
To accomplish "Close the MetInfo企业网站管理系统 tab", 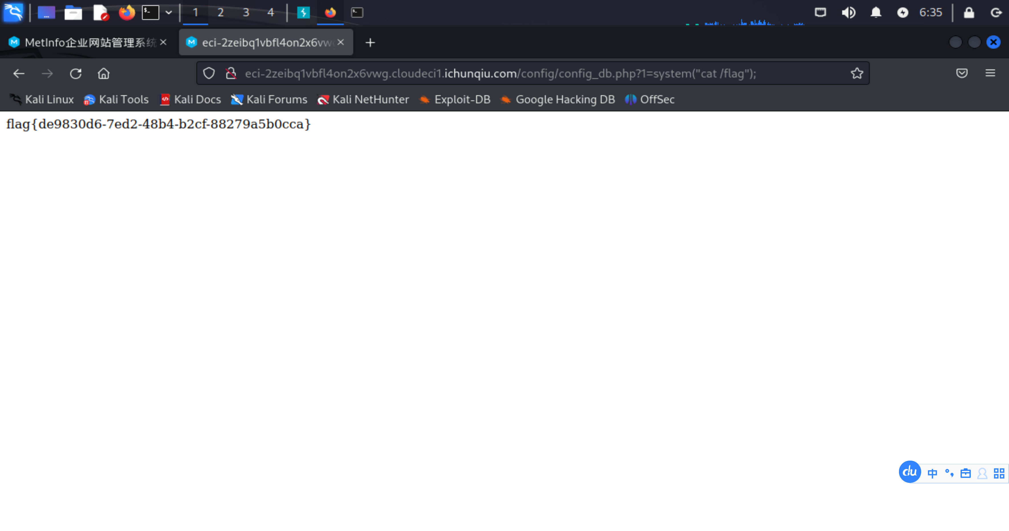I will click(x=163, y=42).
